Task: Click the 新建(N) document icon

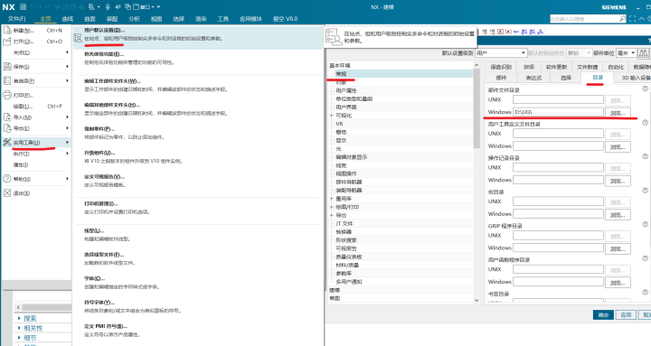Action: 7,30
